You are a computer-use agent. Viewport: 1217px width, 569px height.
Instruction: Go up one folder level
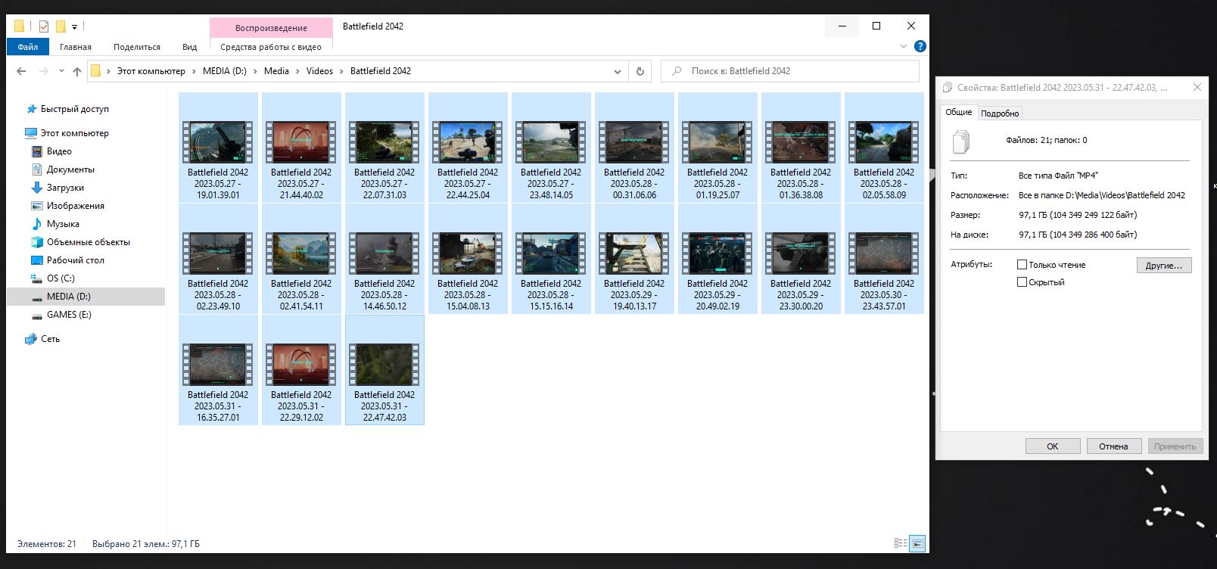(76, 71)
